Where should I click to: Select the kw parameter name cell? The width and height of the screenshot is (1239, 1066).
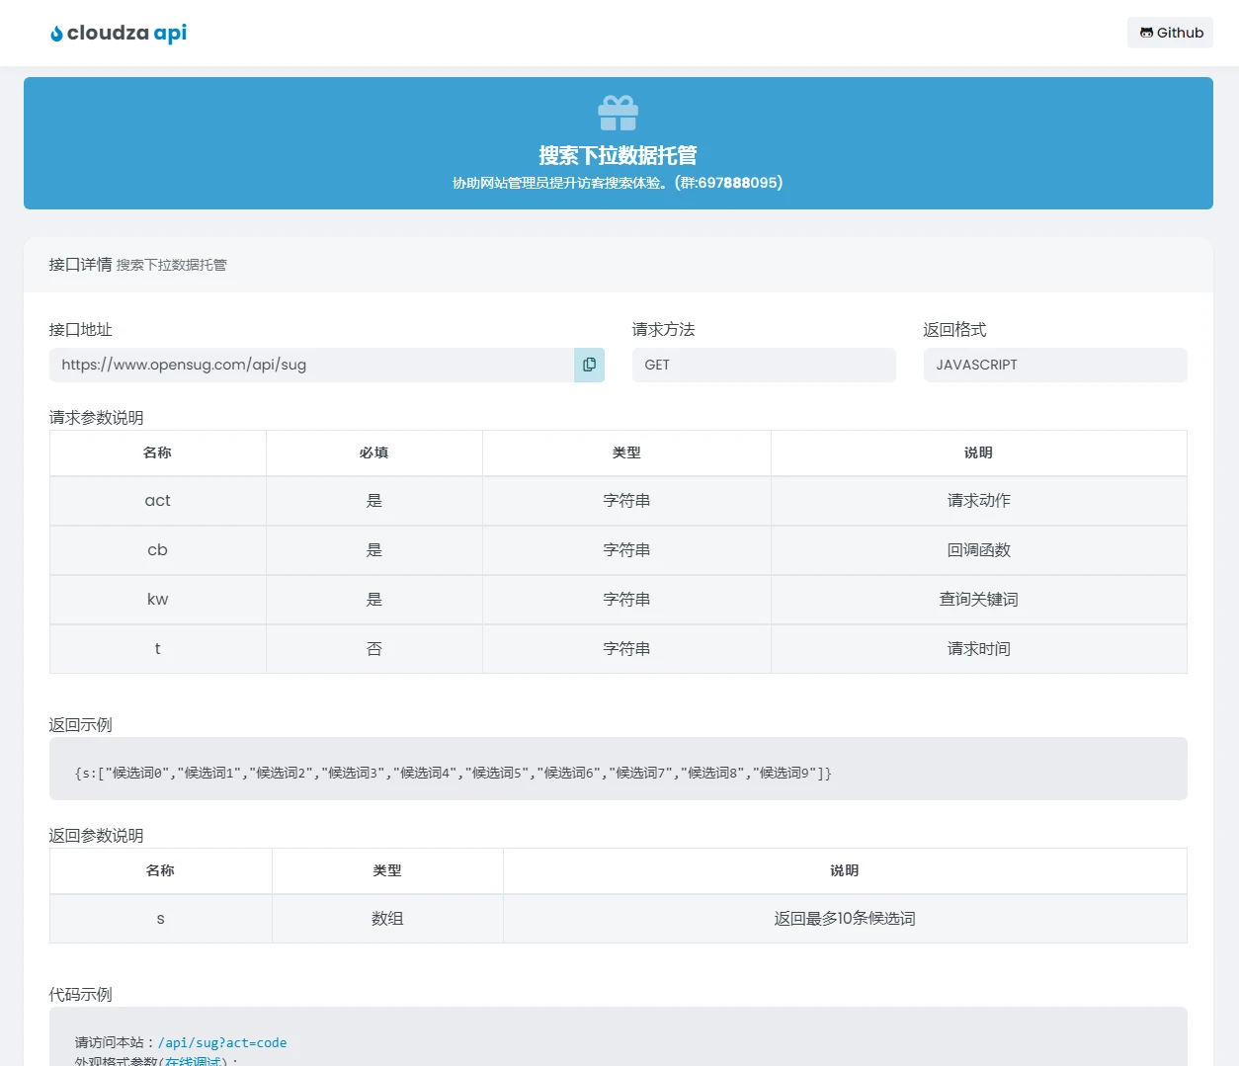pyautogui.click(x=158, y=600)
